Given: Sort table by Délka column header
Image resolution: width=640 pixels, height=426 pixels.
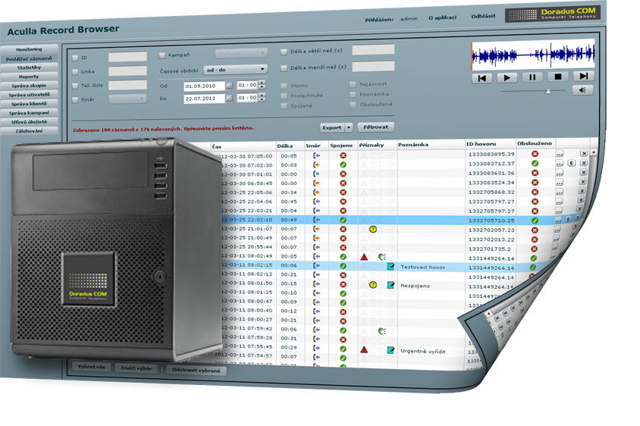Looking at the screenshot, I should [285, 146].
